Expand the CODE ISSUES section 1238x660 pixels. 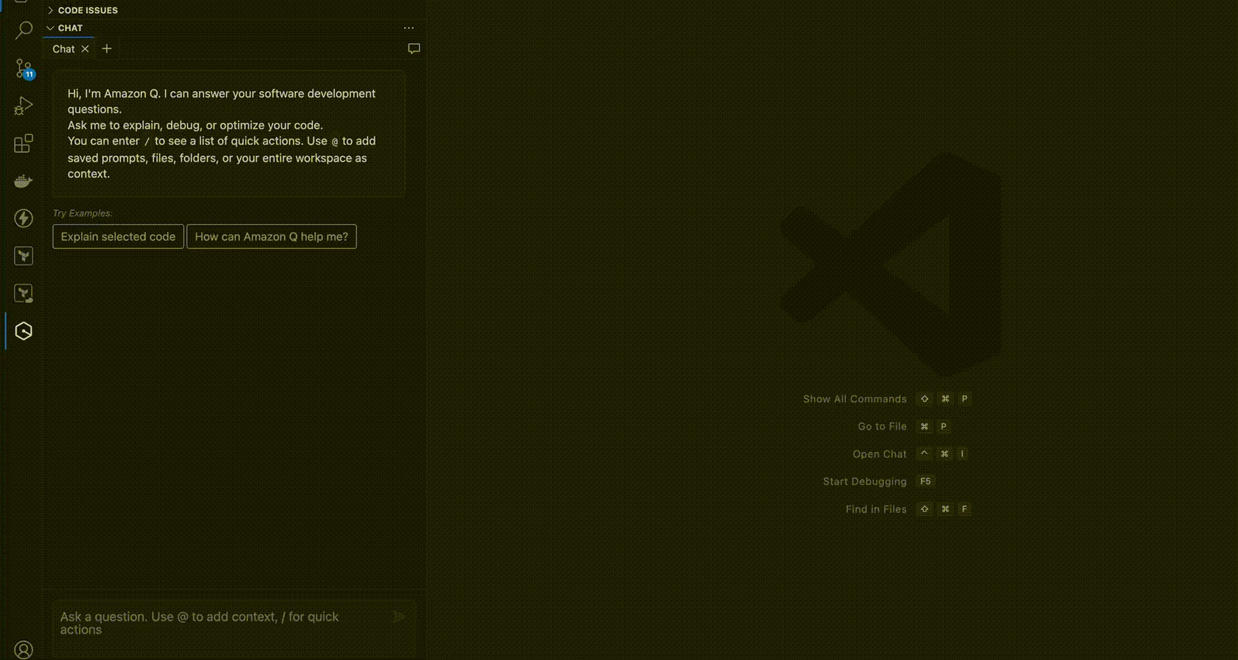83,10
